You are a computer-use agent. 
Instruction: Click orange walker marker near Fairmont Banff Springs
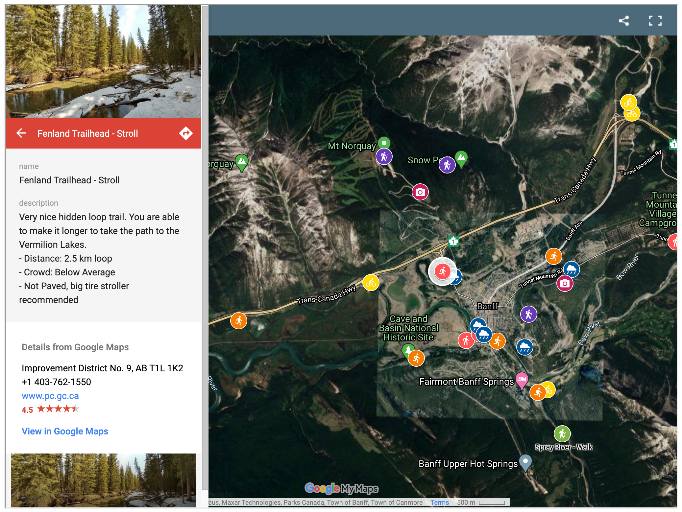point(538,392)
